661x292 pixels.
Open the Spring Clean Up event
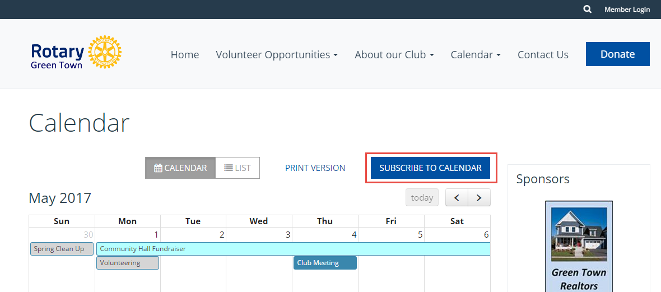click(x=62, y=249)
